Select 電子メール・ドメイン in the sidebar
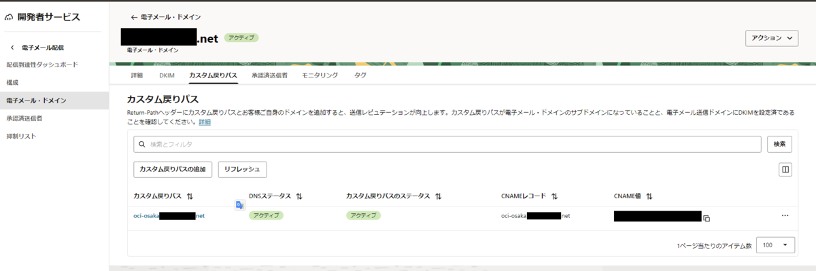The width and height of the screenshot is (816, 271). click(54, 101)
